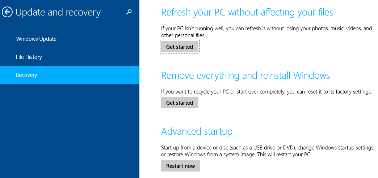Click Get started under Refresh your PC
Image resolution: width=378 pixels, height=178 pixels.
click(180, 47)
